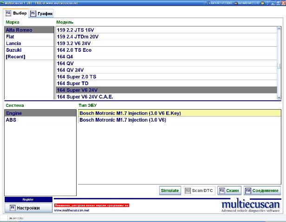The image size is (286, 222).
Task: Choose Bosch Motronic M1.7 Injection (3.0 V6)
Action: point(123,120)
